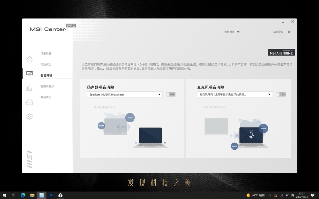Open the bar chart statistics sidebar icon

coord(29,88)
